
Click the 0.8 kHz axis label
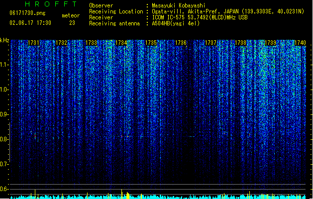4,139
